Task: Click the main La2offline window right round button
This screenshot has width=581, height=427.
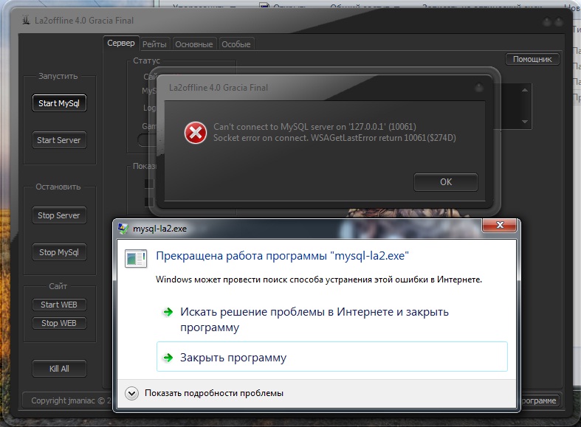Action: pyautogui.click(x=559, y=22)
